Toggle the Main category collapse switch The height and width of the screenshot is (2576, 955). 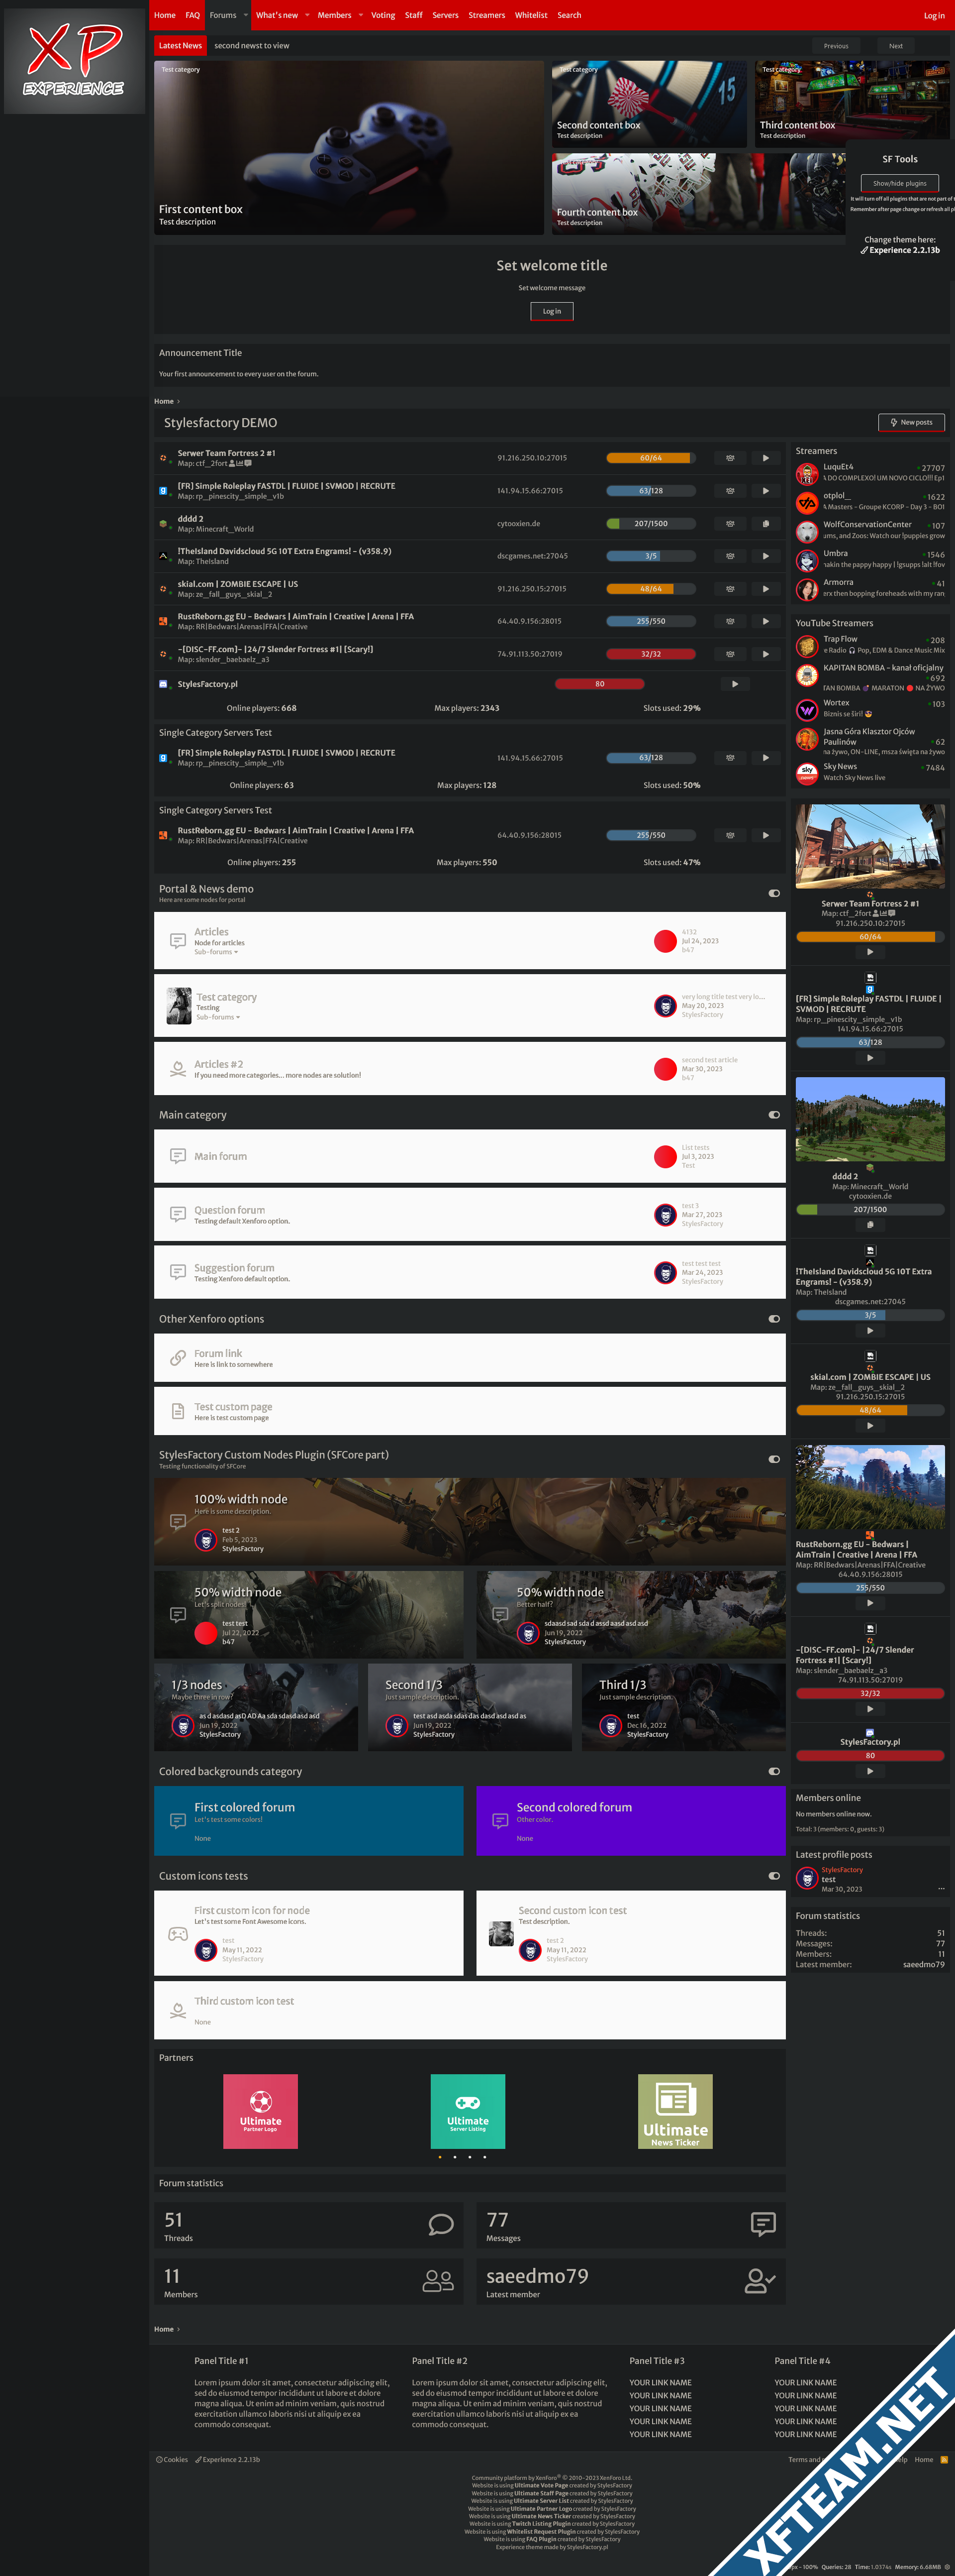[x=774, y=1114]
